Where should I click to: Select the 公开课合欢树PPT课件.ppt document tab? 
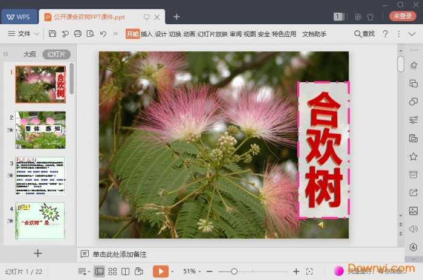(x=89, y=17)
